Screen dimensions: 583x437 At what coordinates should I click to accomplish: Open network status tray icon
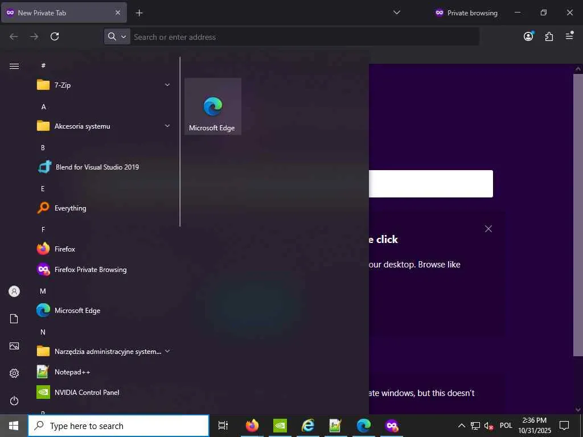click(x=475, y=426)
